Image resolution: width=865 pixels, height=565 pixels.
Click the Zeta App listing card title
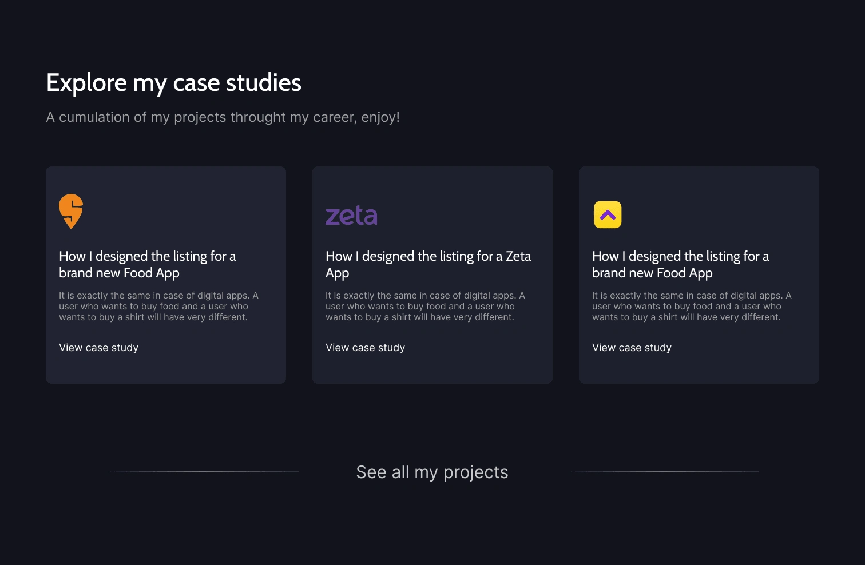(x=428, y=264)
